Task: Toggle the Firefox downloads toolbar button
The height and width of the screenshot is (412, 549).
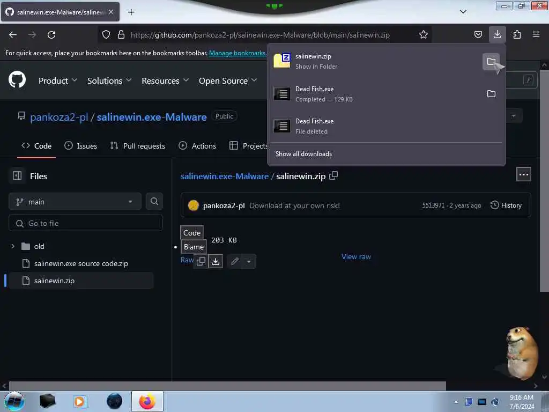Action: (497, 34)
